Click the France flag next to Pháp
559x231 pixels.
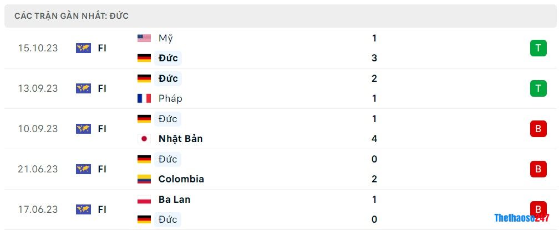pyautogui.click(x=144, y=98)
